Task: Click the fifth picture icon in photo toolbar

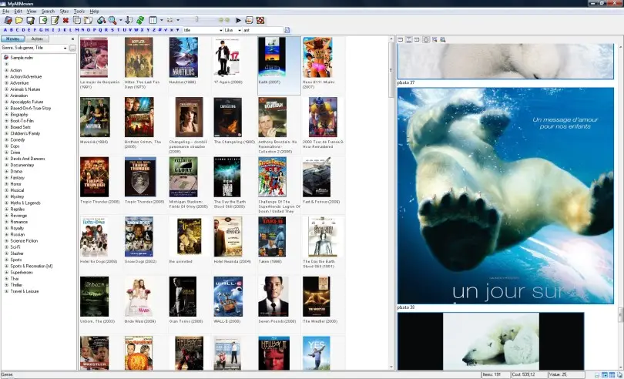Action: pyautogui.click(x=434, y=39)
